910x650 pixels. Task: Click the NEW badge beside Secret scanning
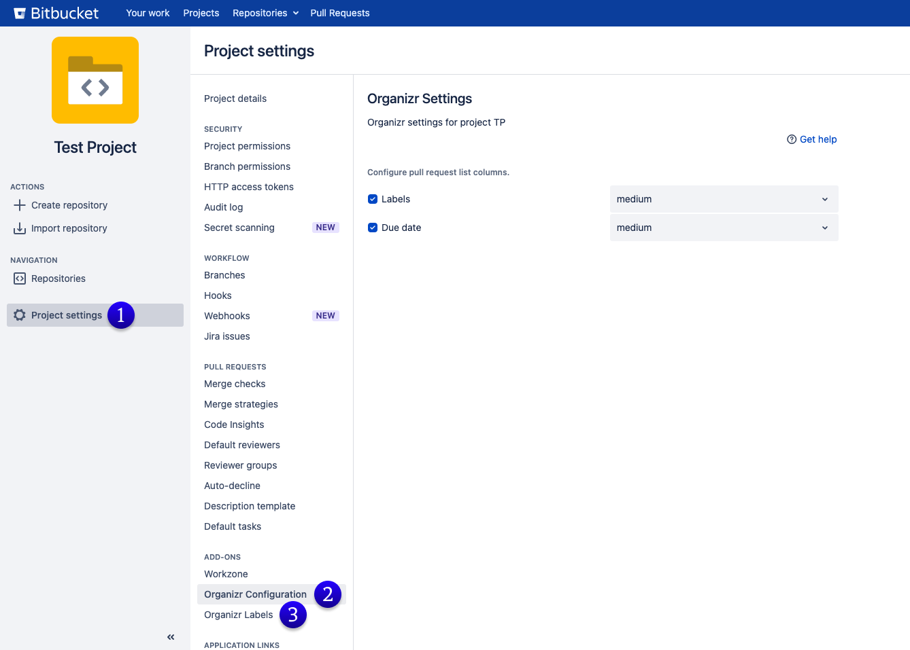coord(326,227)
